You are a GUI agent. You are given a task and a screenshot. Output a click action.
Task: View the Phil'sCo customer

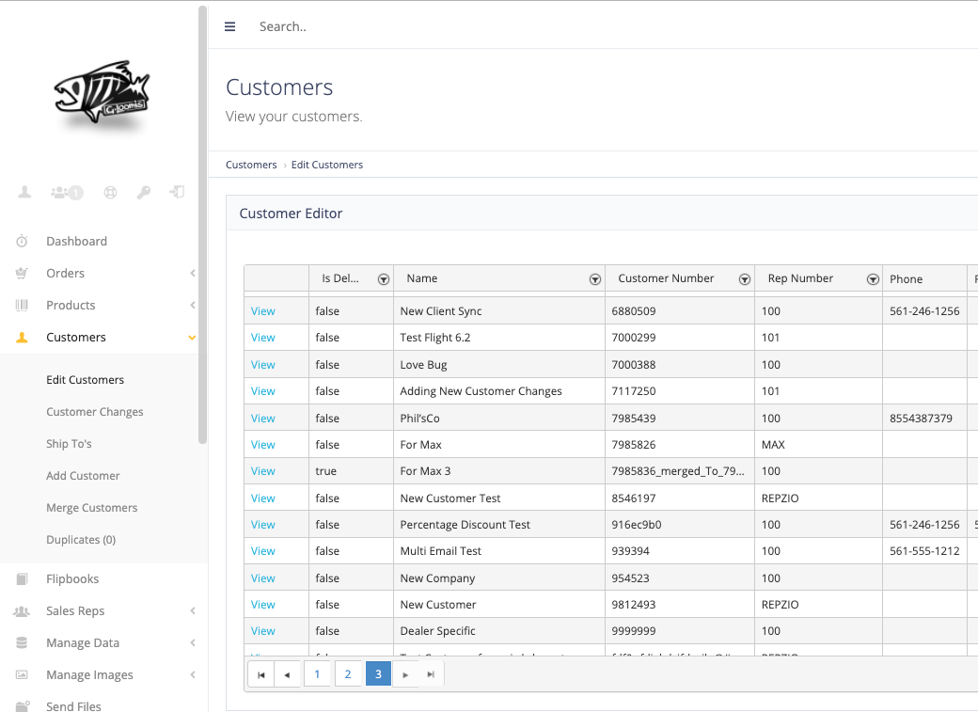click(262, 419)
